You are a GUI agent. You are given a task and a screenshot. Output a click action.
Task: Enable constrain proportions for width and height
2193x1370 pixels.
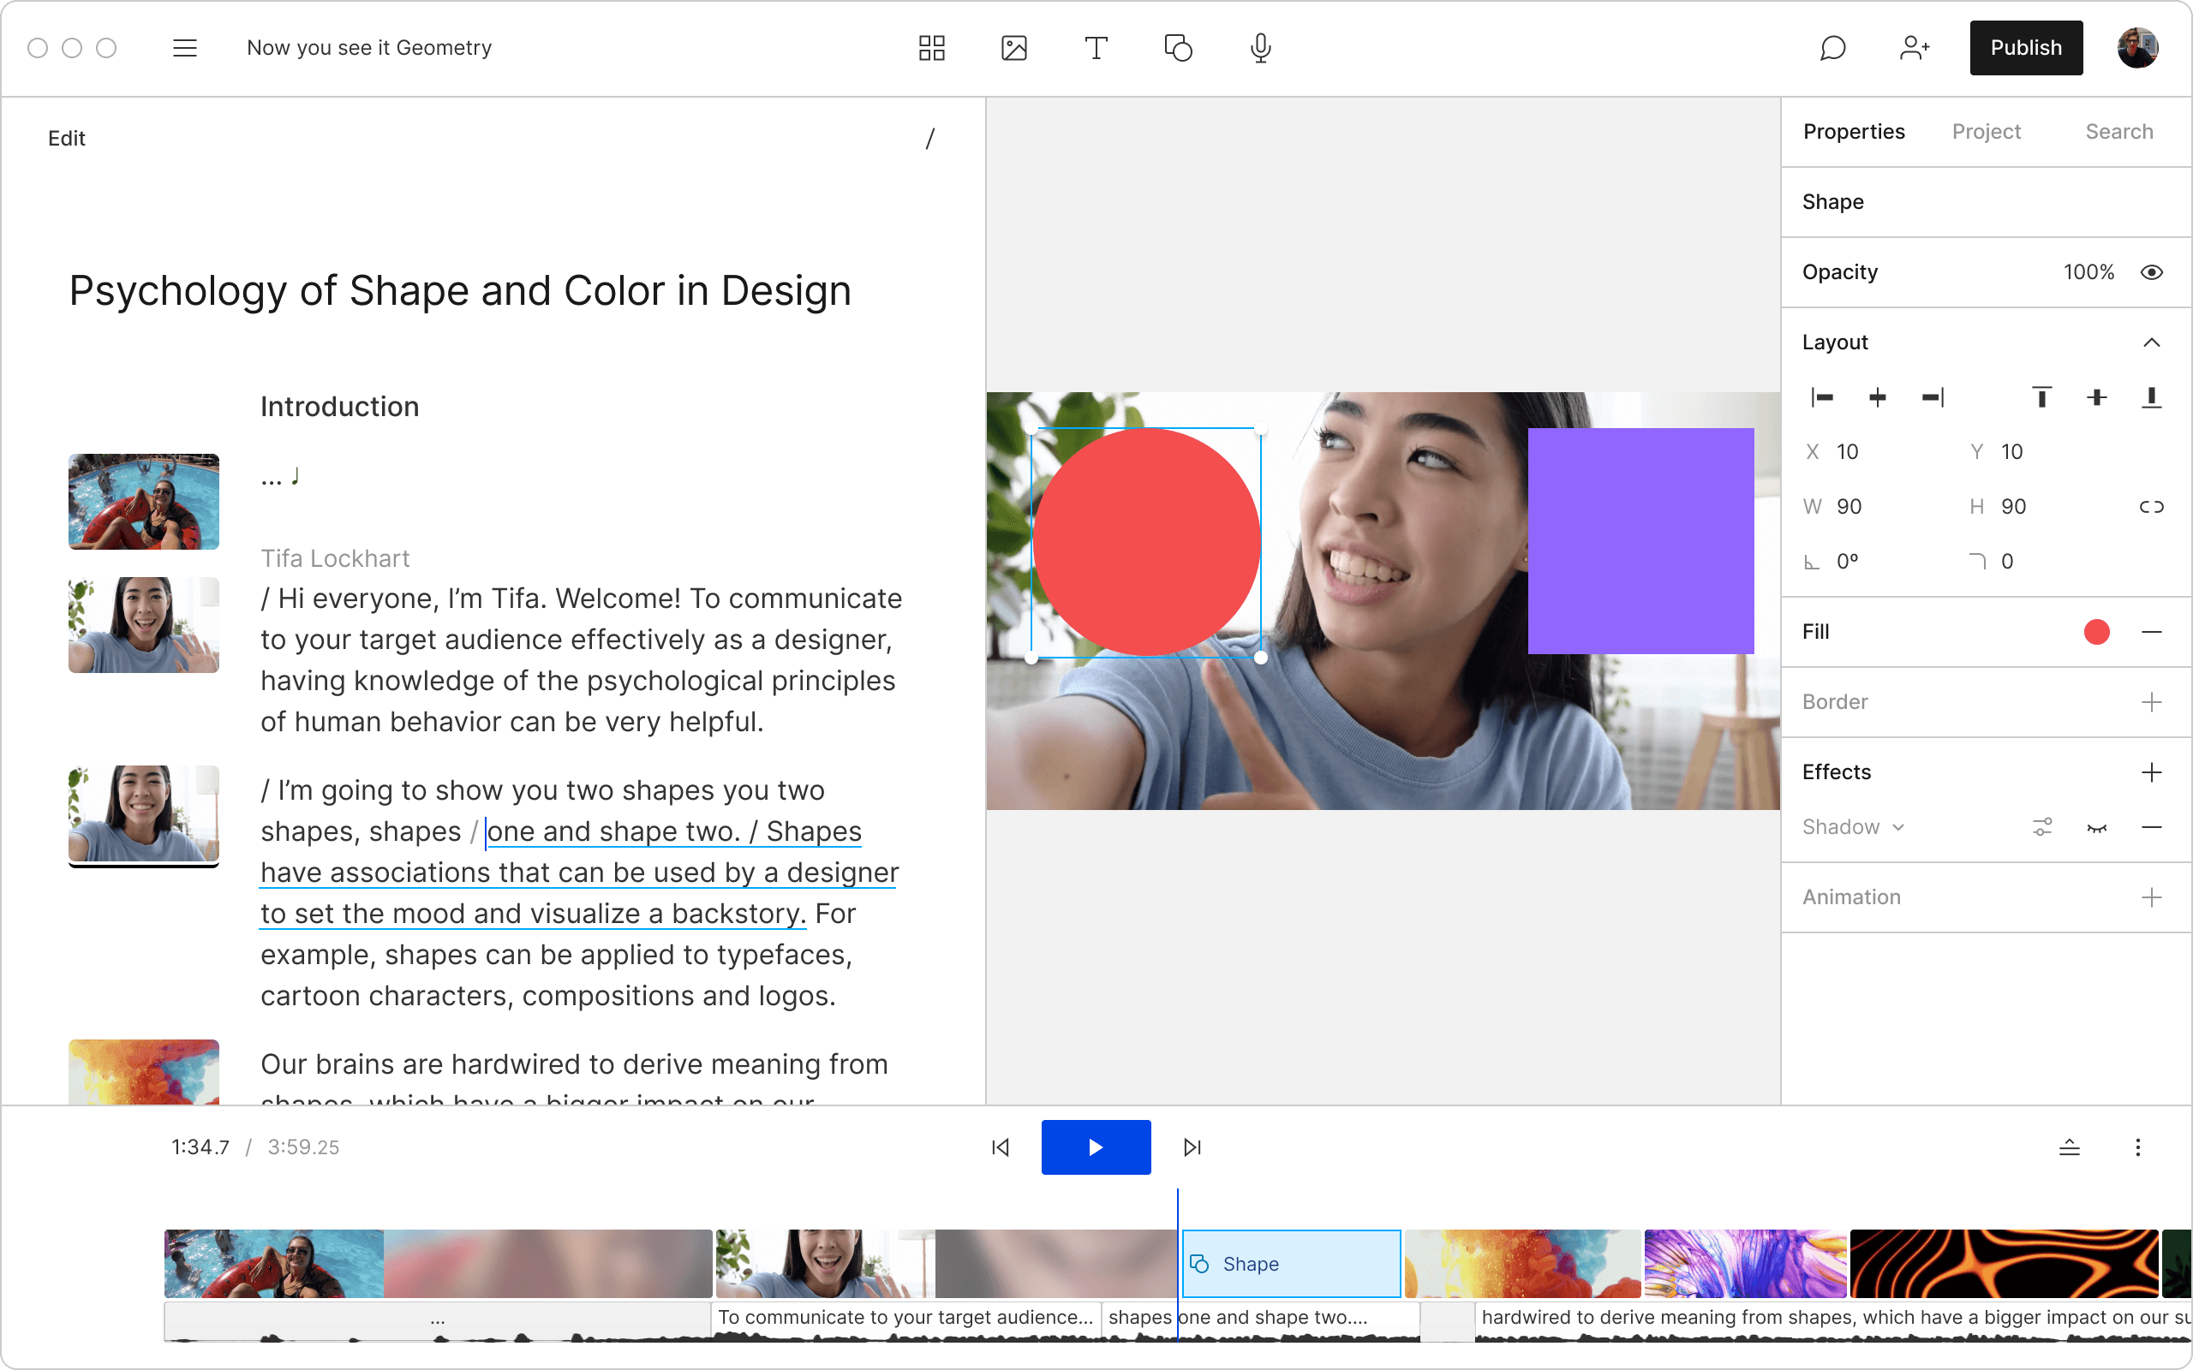pyautogui.click(x=2152, y=507)
